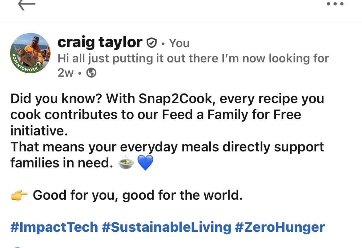Follow the #ZeroHunger hashtag link

[280, 227]
